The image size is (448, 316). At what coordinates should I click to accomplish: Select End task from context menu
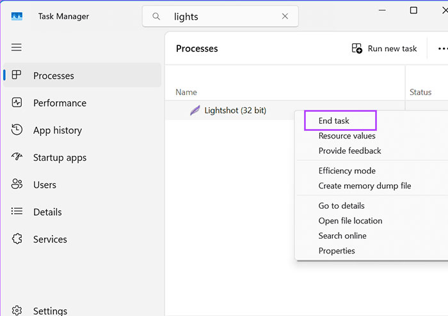click(334, 121)
